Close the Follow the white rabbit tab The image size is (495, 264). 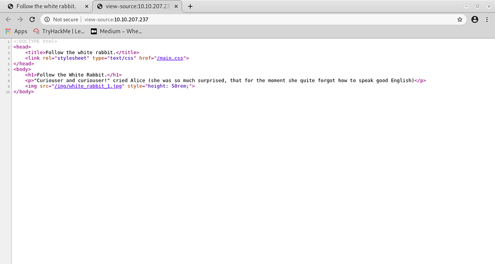(87, 6)
